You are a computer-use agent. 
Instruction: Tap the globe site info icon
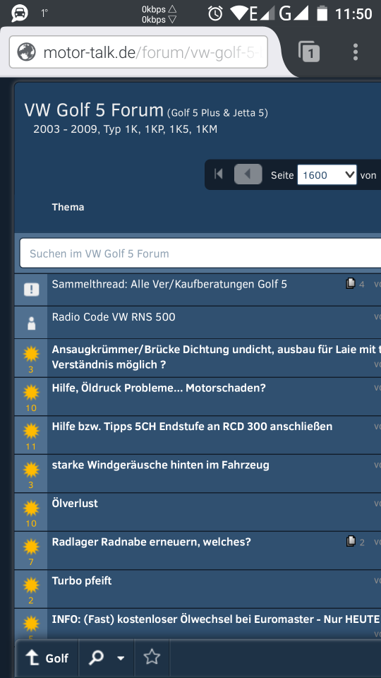26,52
